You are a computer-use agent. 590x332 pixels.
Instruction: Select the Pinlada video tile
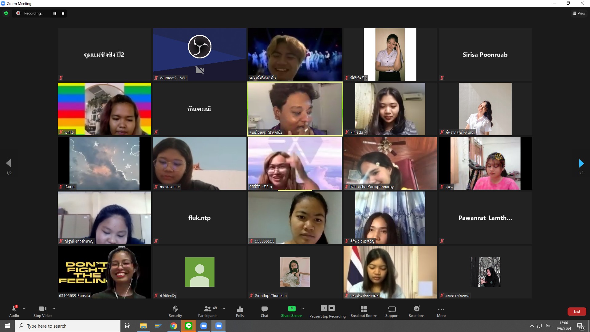[390, 109]
